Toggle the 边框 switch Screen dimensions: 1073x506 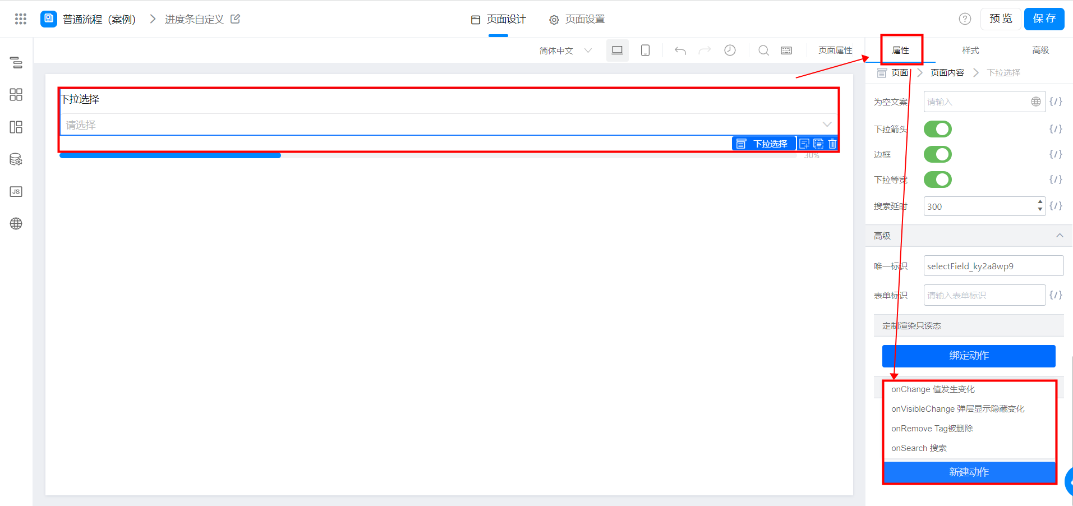(937, 154)
